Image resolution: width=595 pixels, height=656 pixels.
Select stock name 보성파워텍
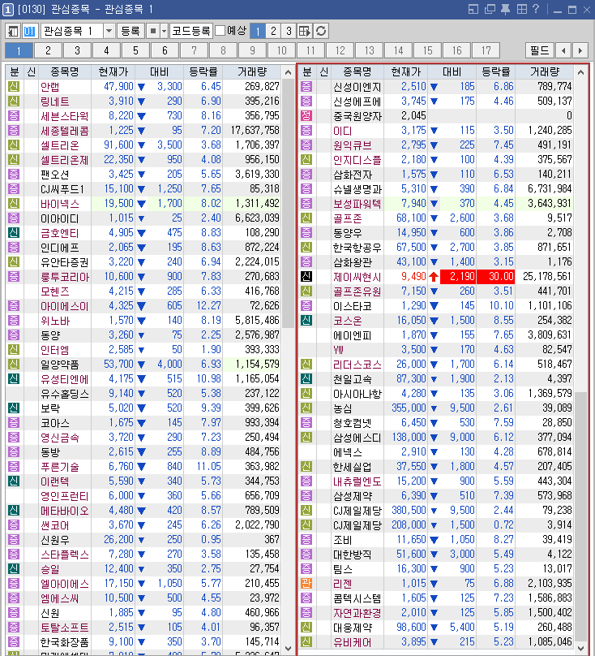(357, 204)
